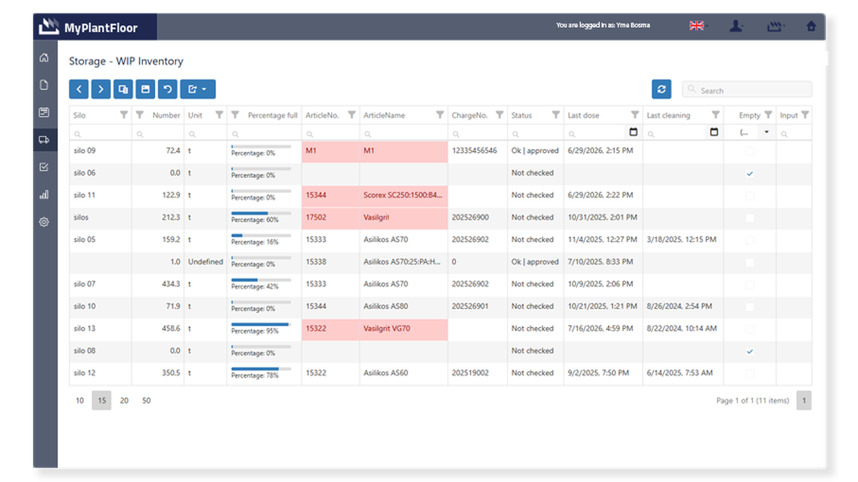The image size is (858, 482).
Task: Click the copy layout toolbar button
Action: tap(123, 89)
